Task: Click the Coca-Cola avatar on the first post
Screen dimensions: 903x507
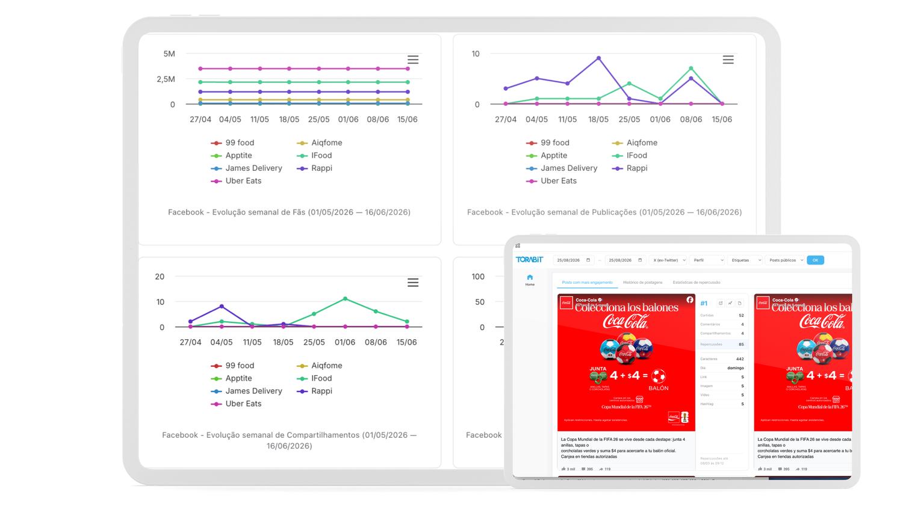Action: pos(566,303)
